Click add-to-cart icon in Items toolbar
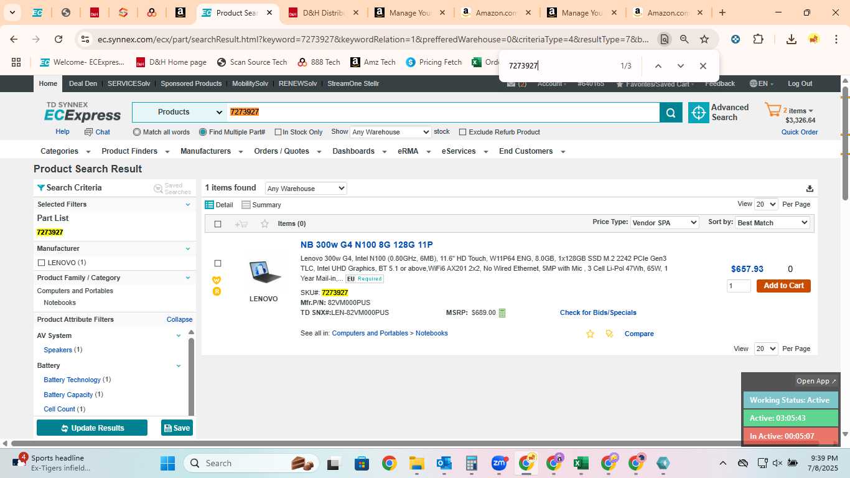 [241, 224]
